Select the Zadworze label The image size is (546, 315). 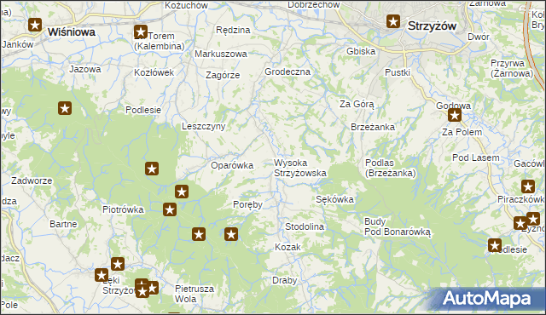[x=32, y=180]
